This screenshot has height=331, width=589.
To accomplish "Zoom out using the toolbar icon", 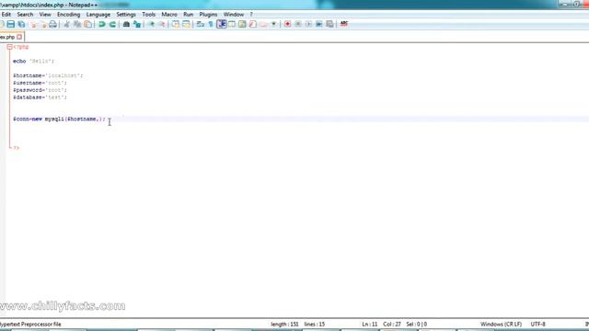I will (x=162, y=25).
